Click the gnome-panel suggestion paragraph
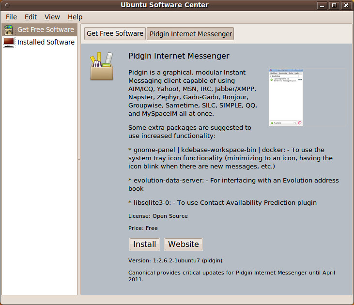This screenshot has width=354, height=305. [x=231, y=158]
